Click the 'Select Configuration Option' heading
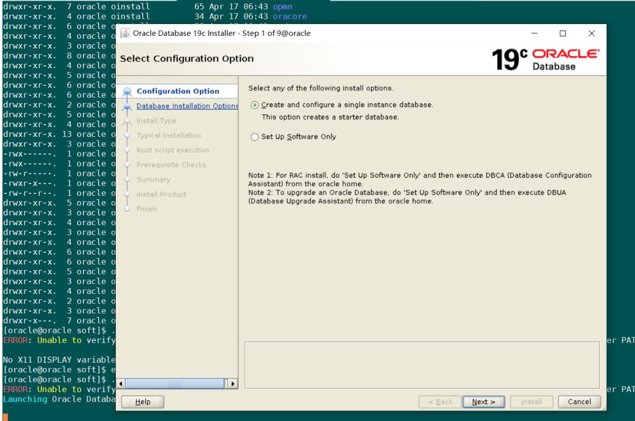Viewport: 635px width, 421px height. pos(187,59)
